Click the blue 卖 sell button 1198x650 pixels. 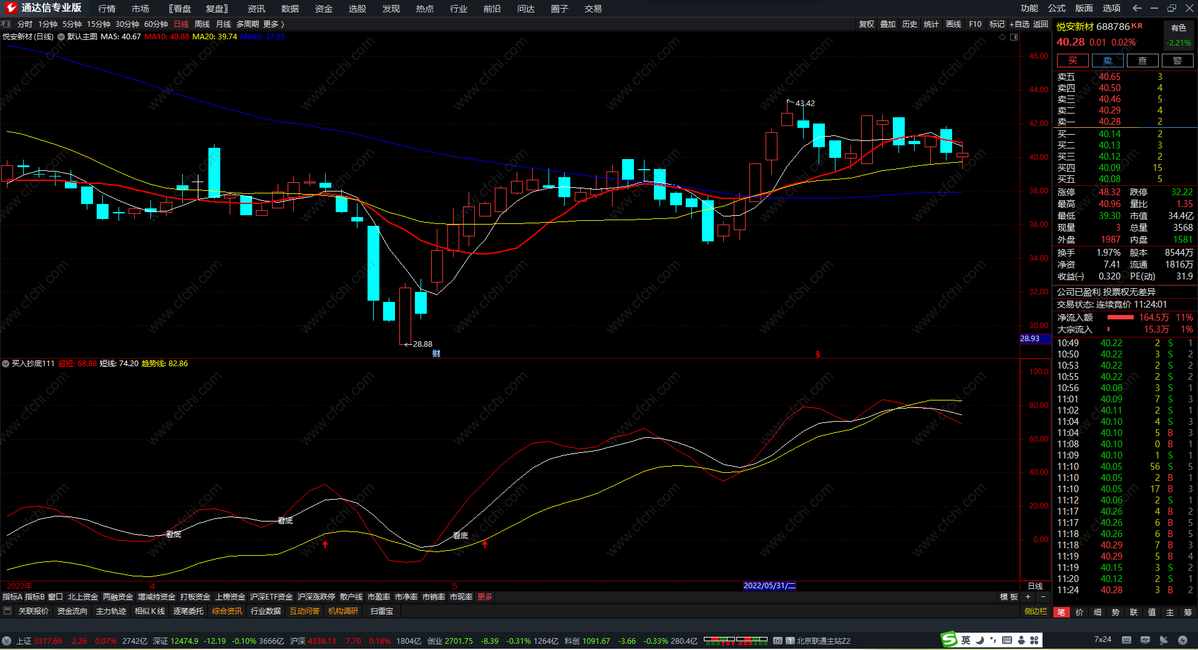coord(1108,61)
